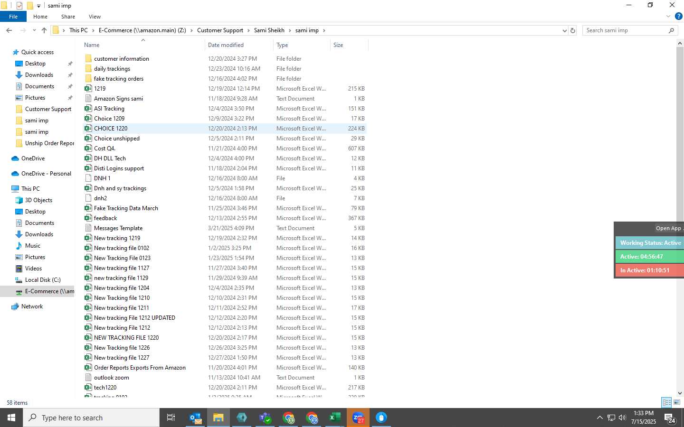Switch to Large icons view button
This screenshot has width=684, height=427.
pos(677,402)
